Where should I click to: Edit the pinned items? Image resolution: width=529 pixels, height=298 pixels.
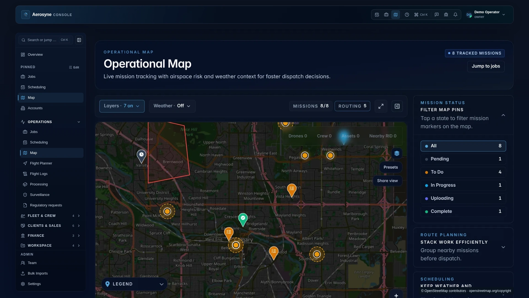[74, 67]
